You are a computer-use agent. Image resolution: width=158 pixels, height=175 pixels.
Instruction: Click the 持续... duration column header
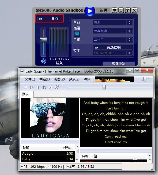(67, 147)
